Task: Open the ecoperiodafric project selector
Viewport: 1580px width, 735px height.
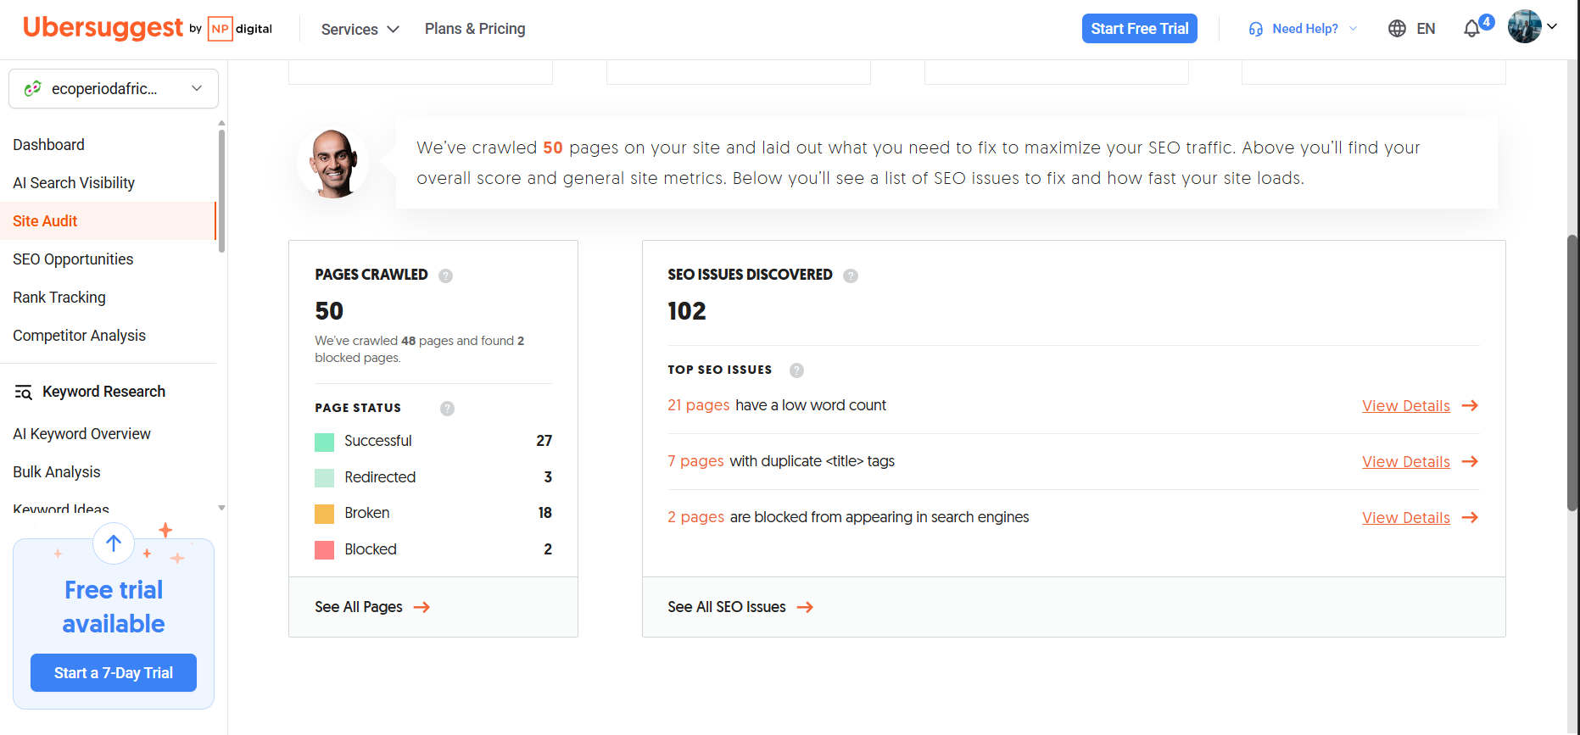Action: click(114, 88)
